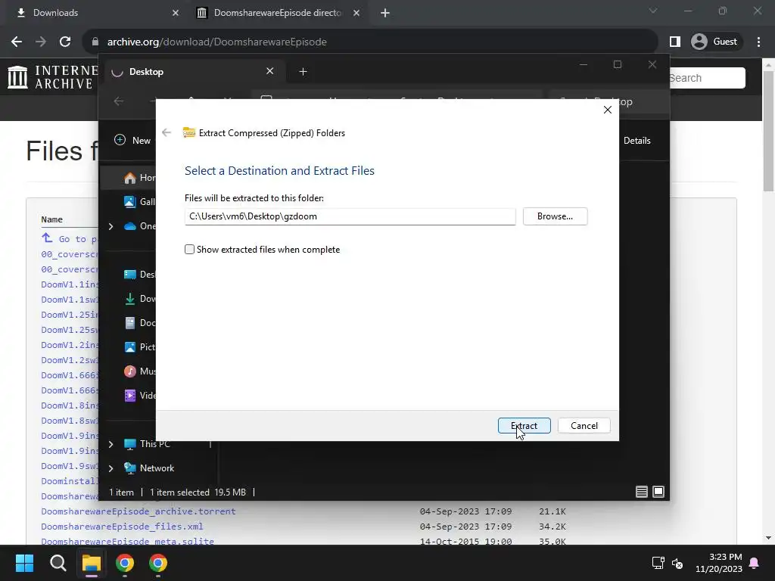
Task: Close the DoomsharewareEpisode Chrome tab
Action: 356,13
